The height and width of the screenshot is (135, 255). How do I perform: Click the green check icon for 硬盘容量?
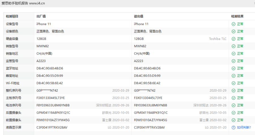coord(233,39)
